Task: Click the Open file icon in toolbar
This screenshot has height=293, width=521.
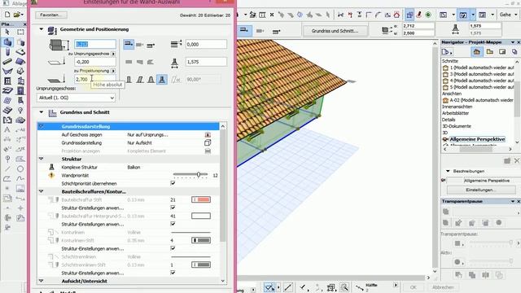Action: (18, 15)
